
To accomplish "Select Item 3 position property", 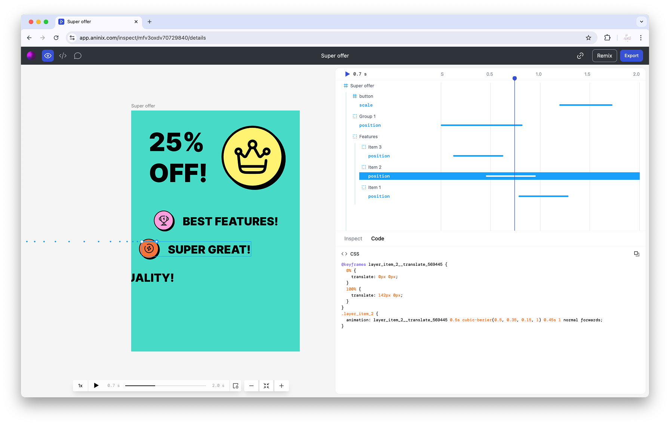I will [379, 156].
